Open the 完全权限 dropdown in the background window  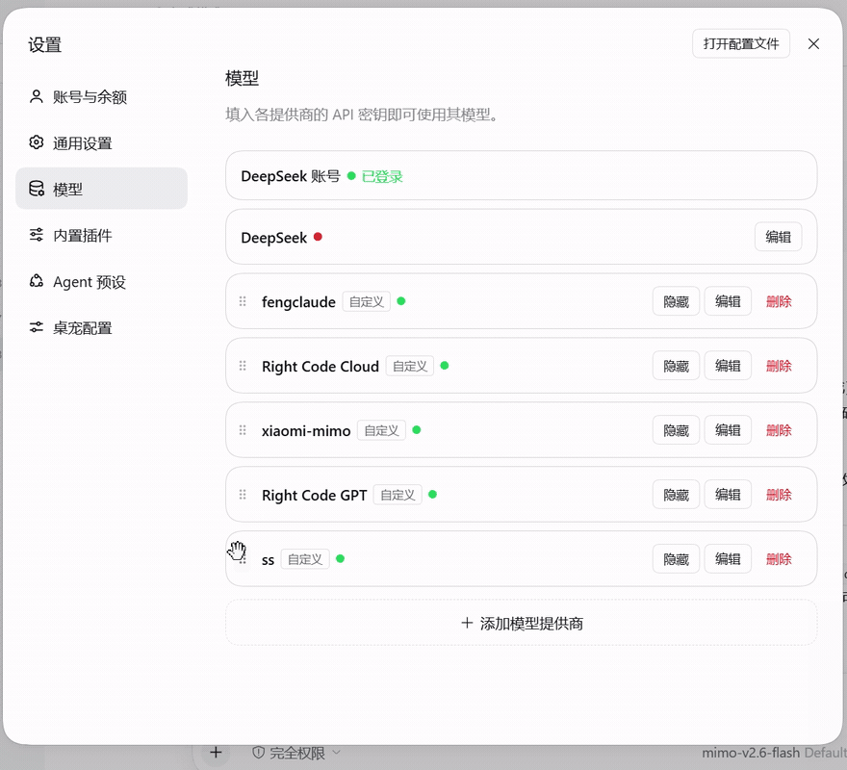tap(296, 753)
